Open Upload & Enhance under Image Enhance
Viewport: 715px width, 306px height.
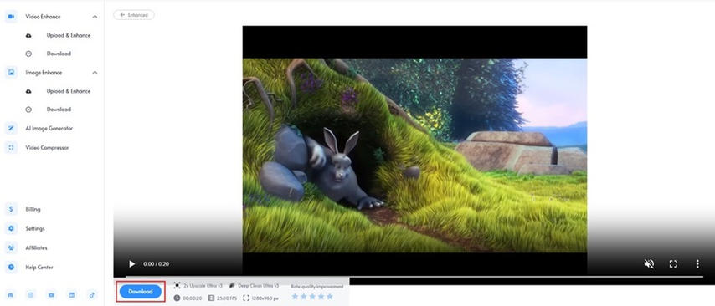pos(69,91)
